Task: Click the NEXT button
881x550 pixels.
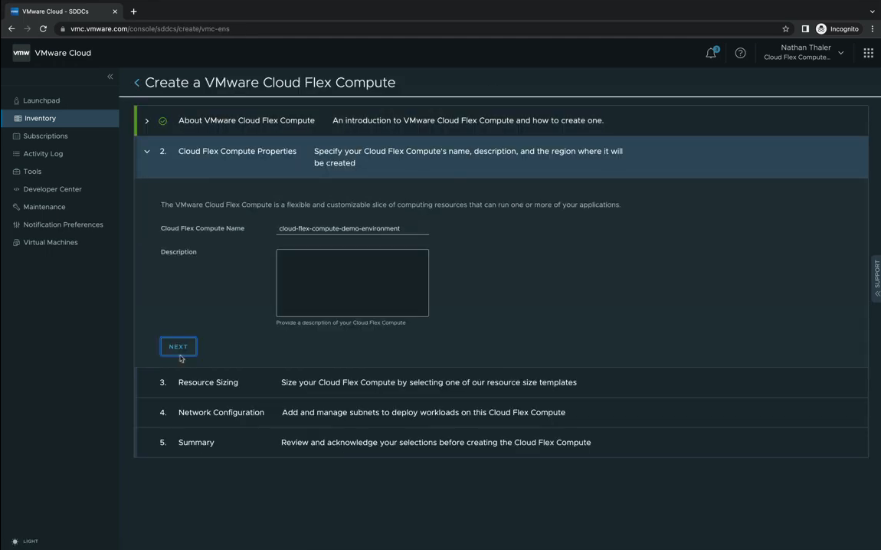Action: click(x=178, y=347)
